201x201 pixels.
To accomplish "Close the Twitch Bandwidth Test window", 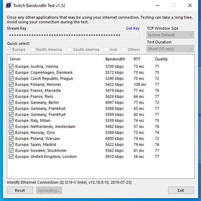I will 190,6.
